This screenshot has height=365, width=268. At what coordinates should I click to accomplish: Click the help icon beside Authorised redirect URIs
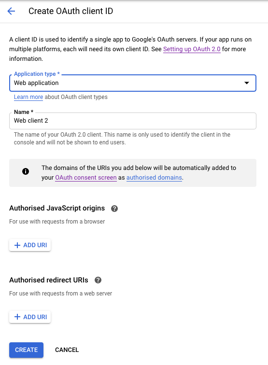98,280
